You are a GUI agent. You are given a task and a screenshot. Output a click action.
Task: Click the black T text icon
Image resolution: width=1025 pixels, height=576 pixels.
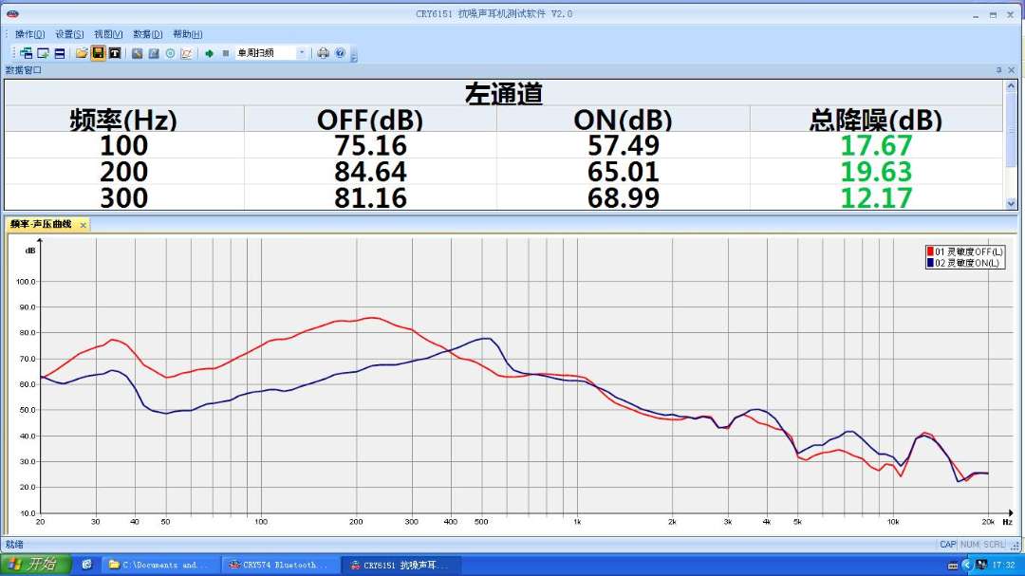pyautogui.click(x=114, y=53)
